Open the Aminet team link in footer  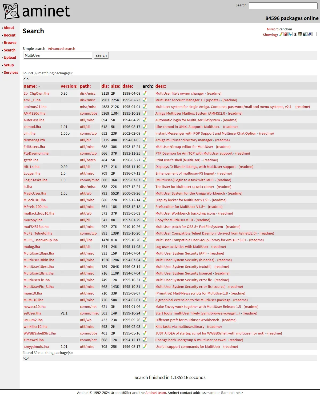tap(156, 392)
